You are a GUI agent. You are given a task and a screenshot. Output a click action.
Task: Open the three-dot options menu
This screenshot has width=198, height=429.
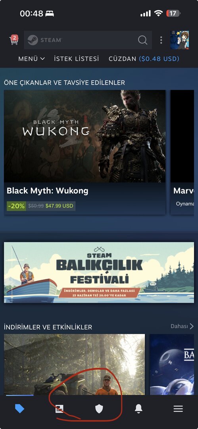coord(161,40)
